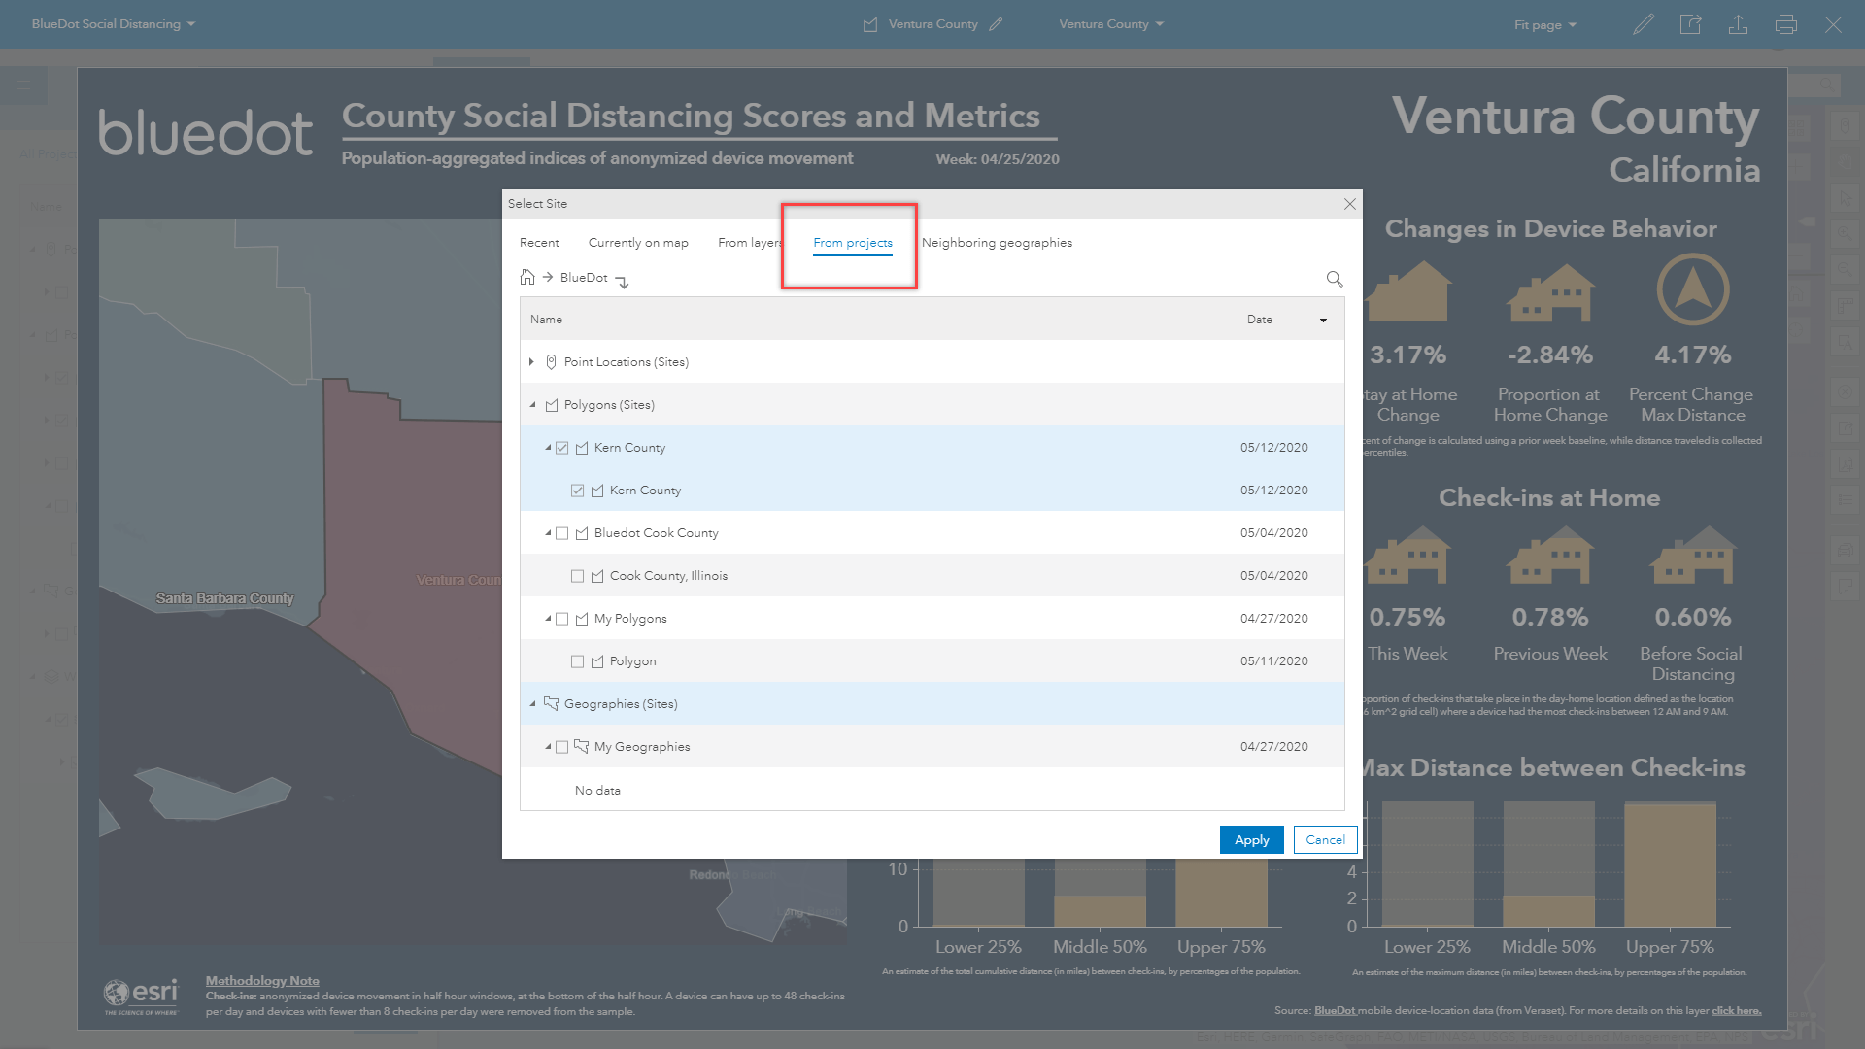1865x1049 pixels.
Task: Expand Point Locations (Sites) group
Action: (x=531, y=362)
